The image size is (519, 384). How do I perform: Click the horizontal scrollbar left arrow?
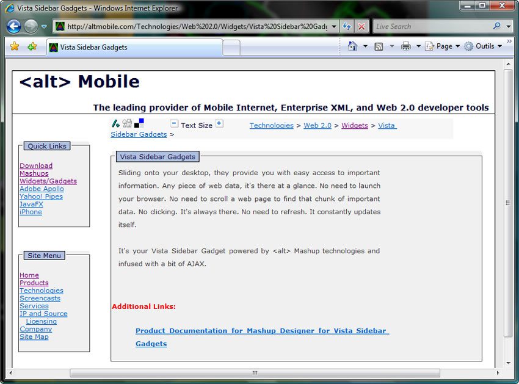pyautogui.click(x=11, y=373)
